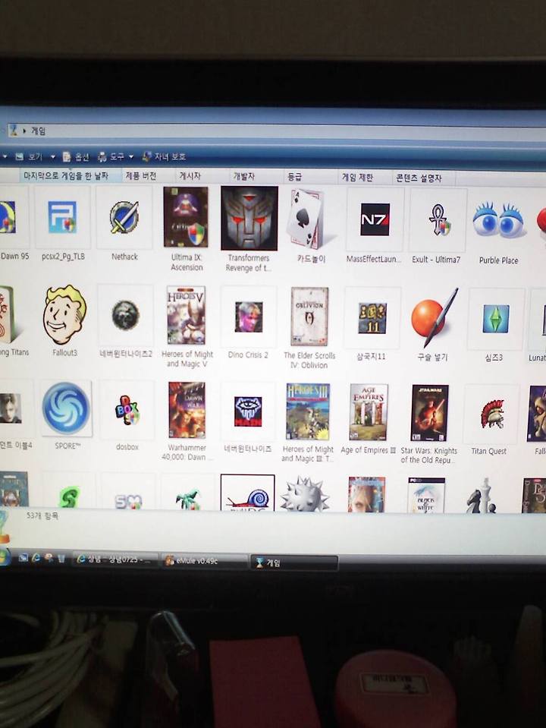
Task: Open the pcsx2_Pg_TLB emulator icon
Action: 62,217
